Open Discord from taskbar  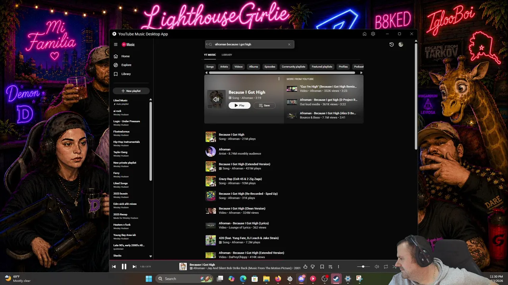tap(301, 279)
